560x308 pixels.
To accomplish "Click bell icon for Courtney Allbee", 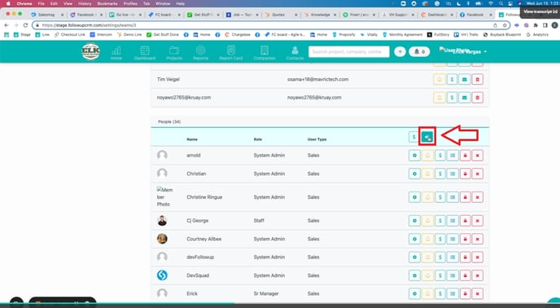I will [x=427, y=239].
